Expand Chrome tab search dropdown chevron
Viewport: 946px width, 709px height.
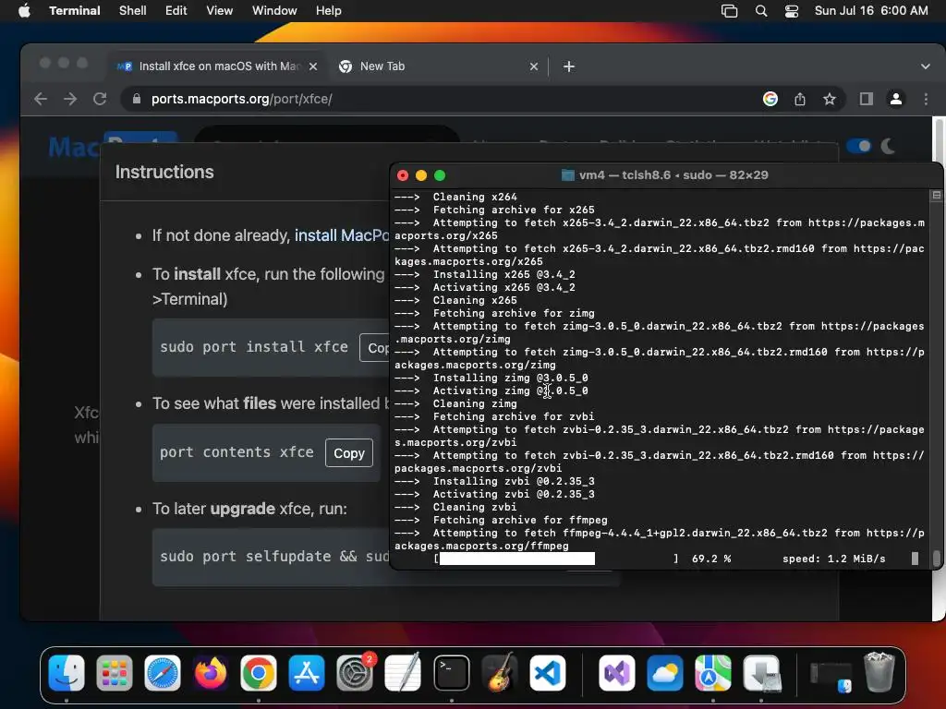point(926,66)
